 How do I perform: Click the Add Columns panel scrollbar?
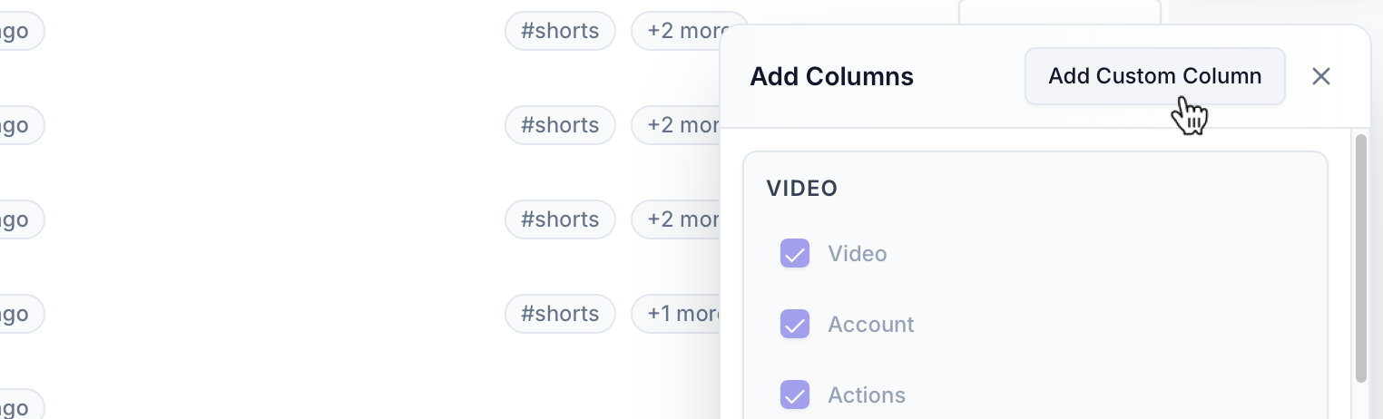[1360, 258]
